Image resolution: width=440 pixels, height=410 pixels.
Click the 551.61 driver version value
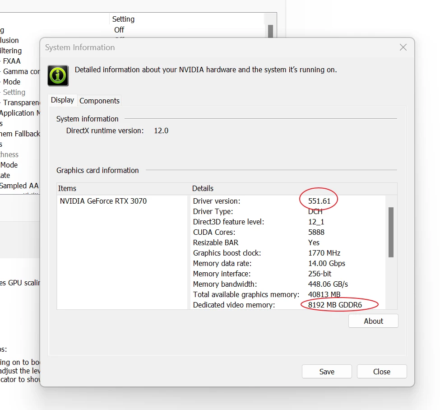click(319, 201)
